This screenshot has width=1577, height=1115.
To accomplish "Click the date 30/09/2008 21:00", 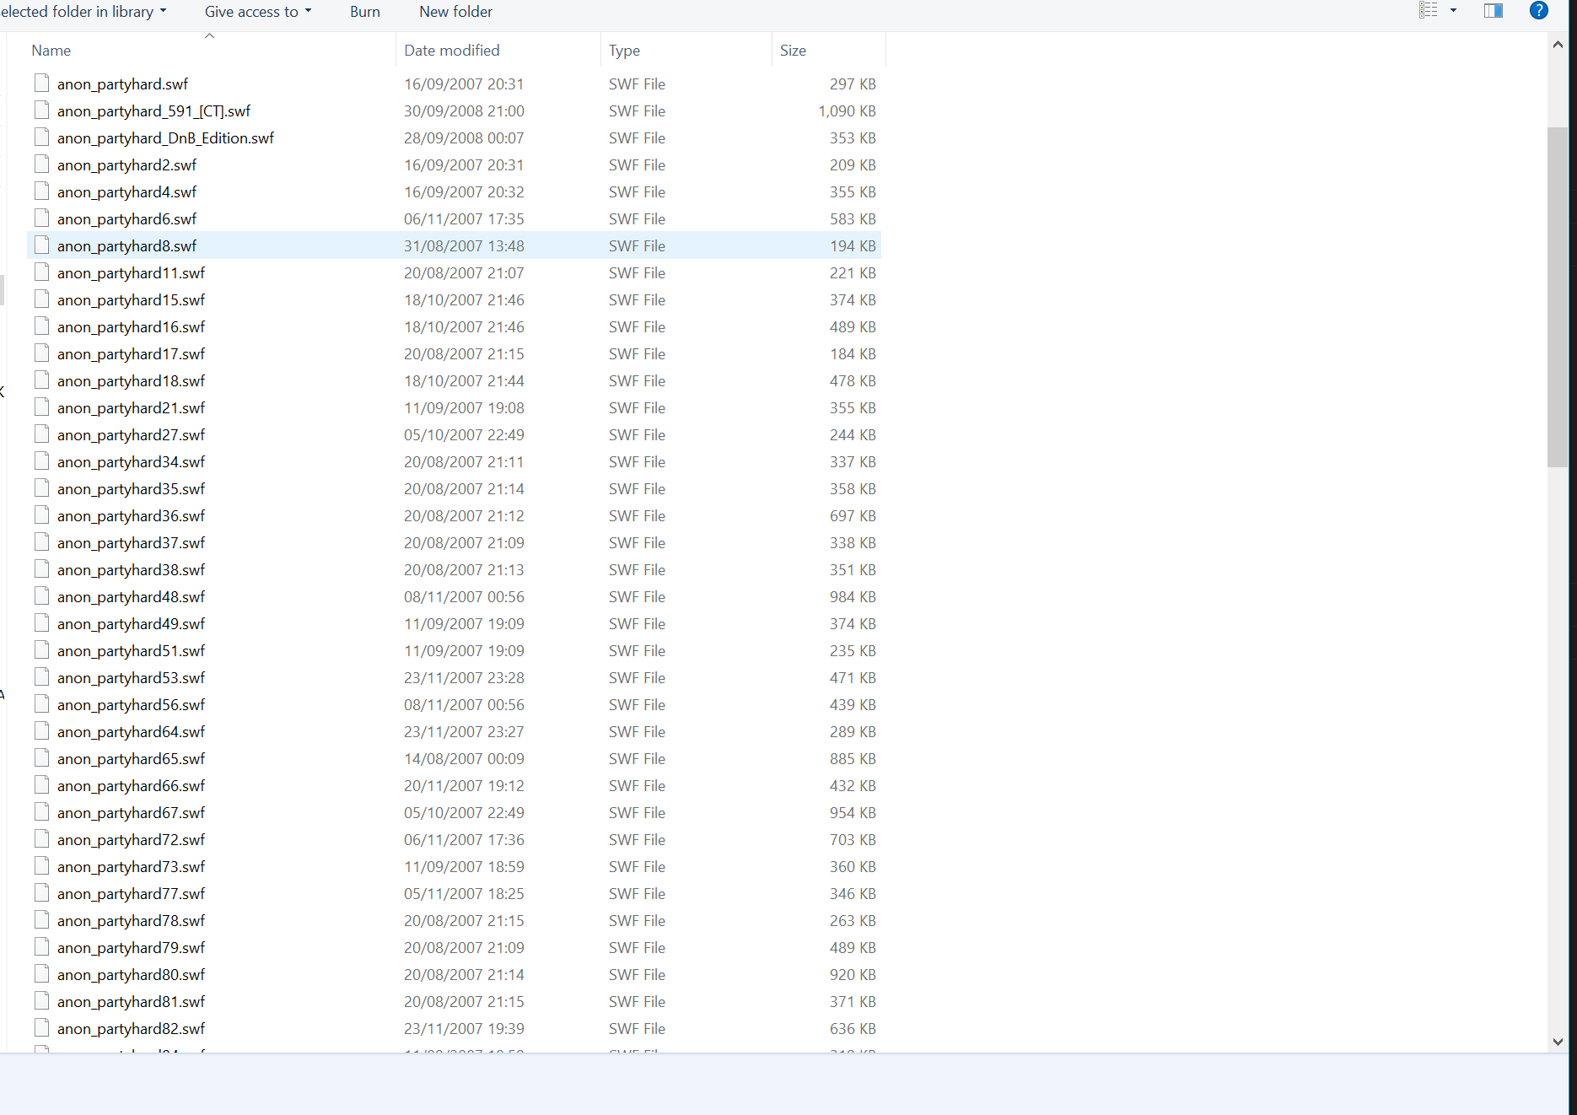I will tap(464, 111).
